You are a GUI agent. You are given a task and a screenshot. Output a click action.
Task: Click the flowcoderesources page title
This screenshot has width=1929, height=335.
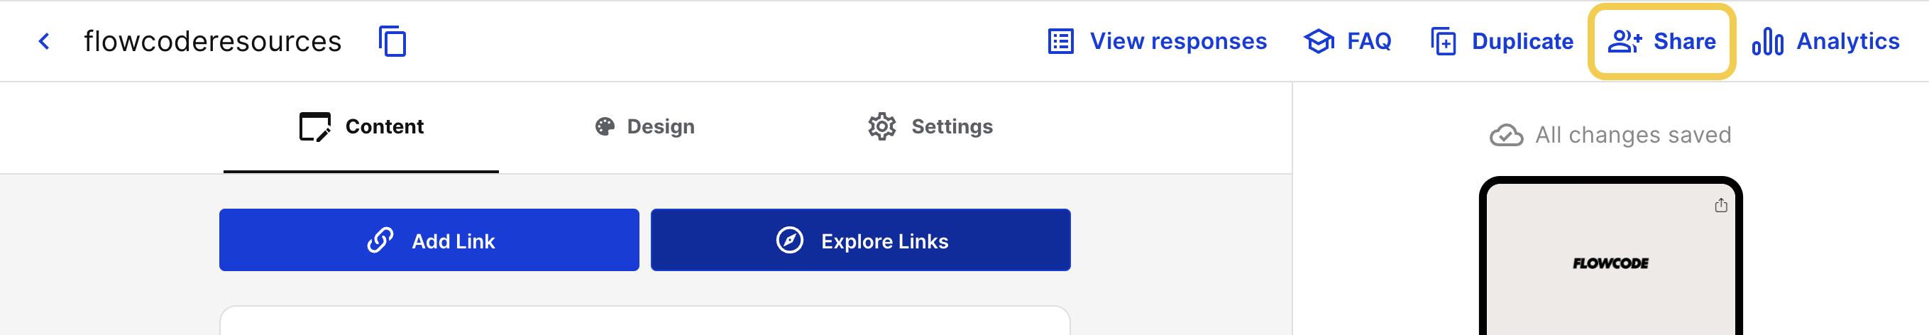point(213,41)
